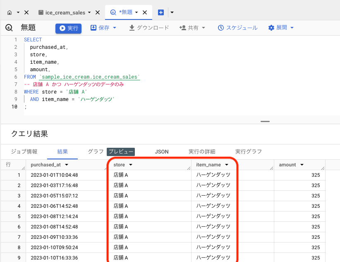Click the 共有 add-person share icon
Screen dimensions: 340x262
coord(182,28)
